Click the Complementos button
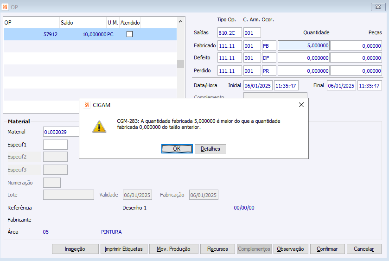 point(254,249)
